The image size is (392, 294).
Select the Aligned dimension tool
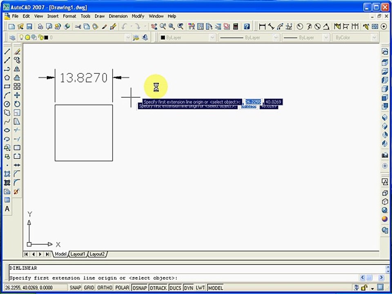point(271,27)
